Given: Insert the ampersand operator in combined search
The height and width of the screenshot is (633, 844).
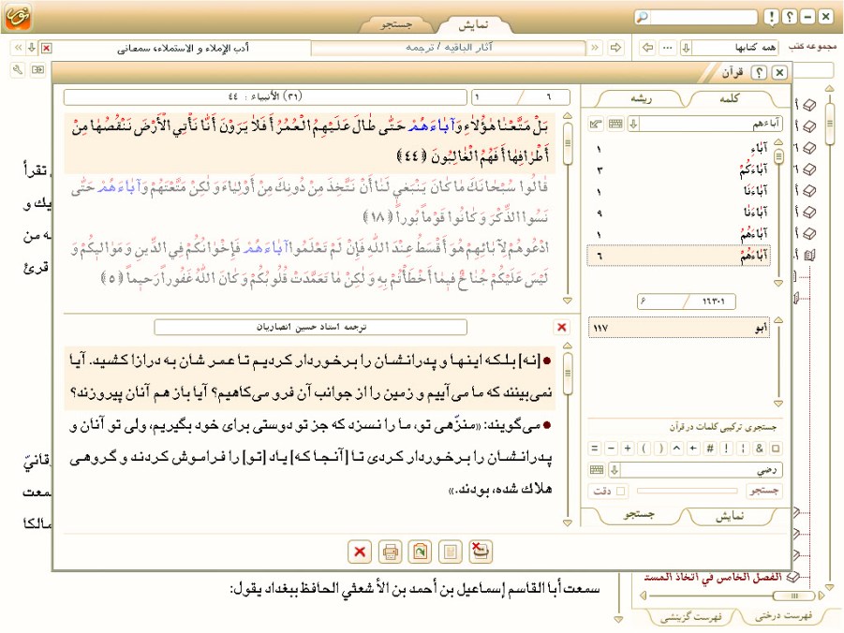Looking at the screenshot, I should (x=760, y=448).
